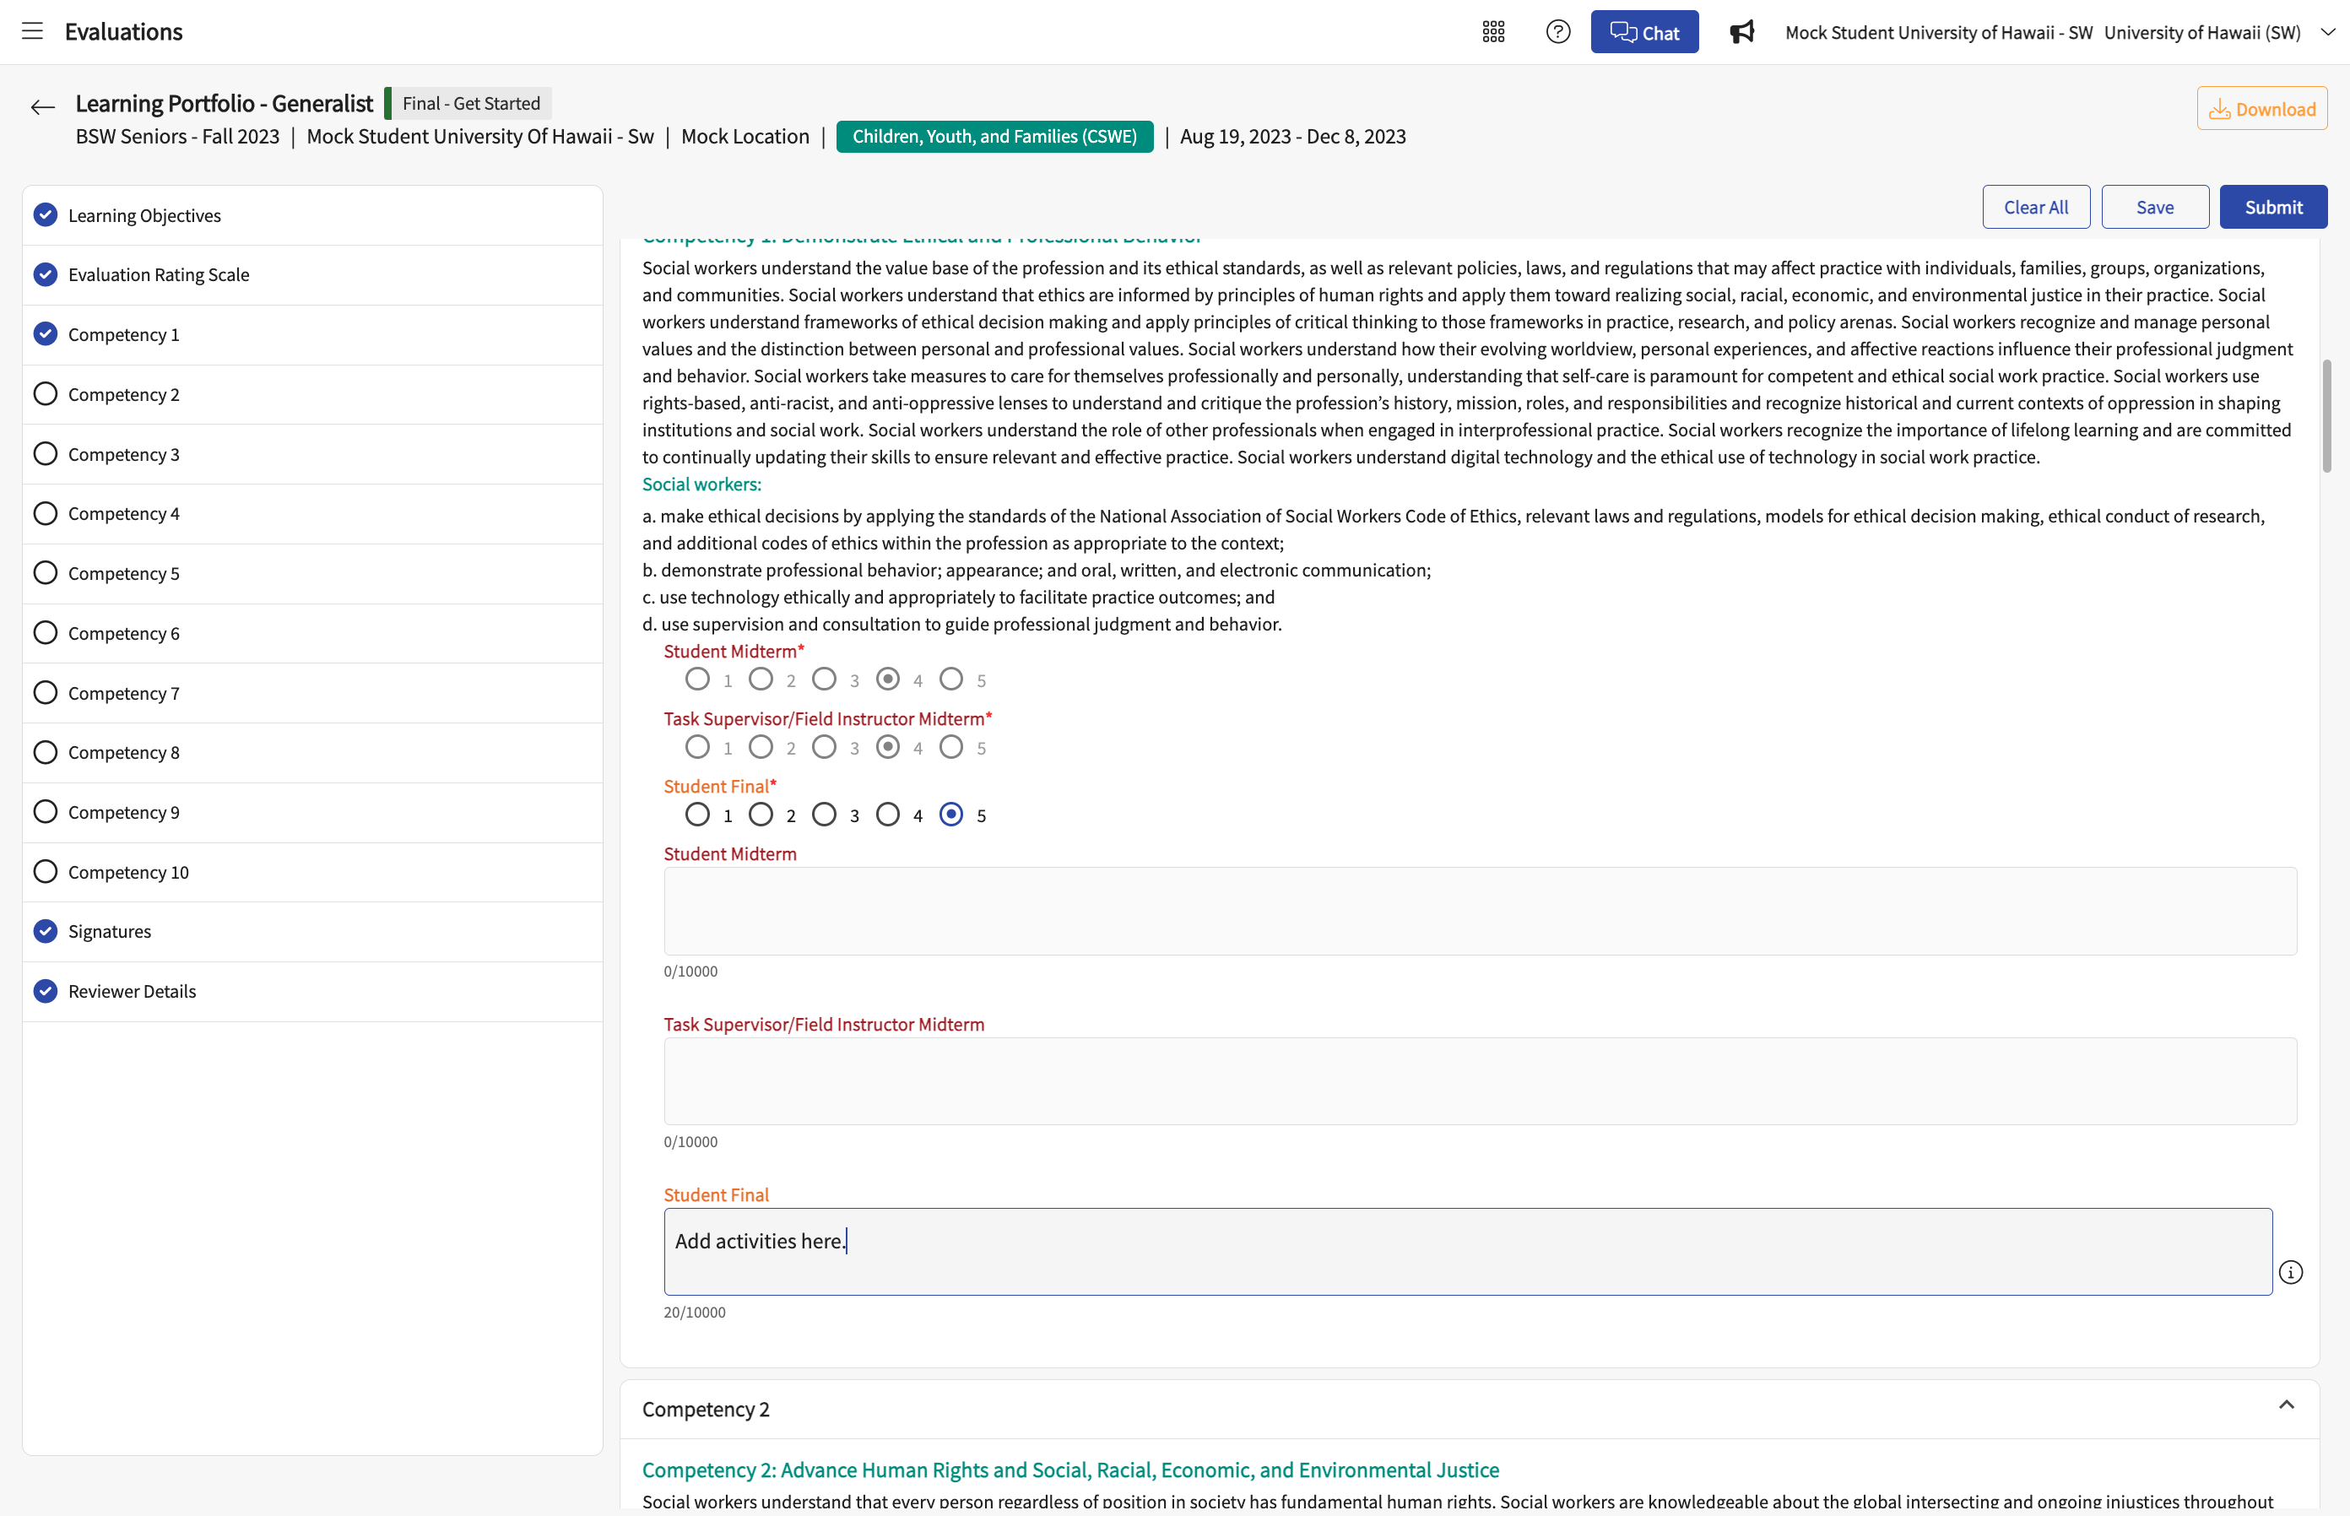Image resolution: width=2350 pixels, height=1516 pixels.
Task: Select rating 5 for Student Midterm
Action: tap(951, 679)
